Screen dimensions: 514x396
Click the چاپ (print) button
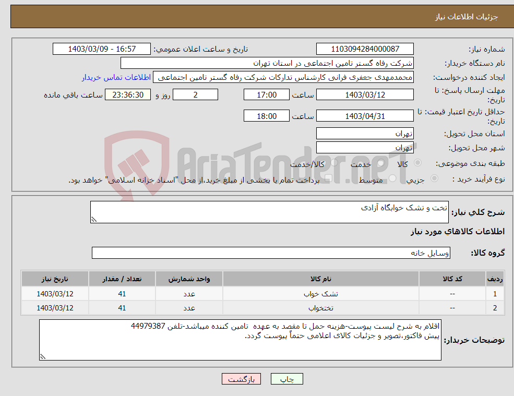(x=287, y=379)
